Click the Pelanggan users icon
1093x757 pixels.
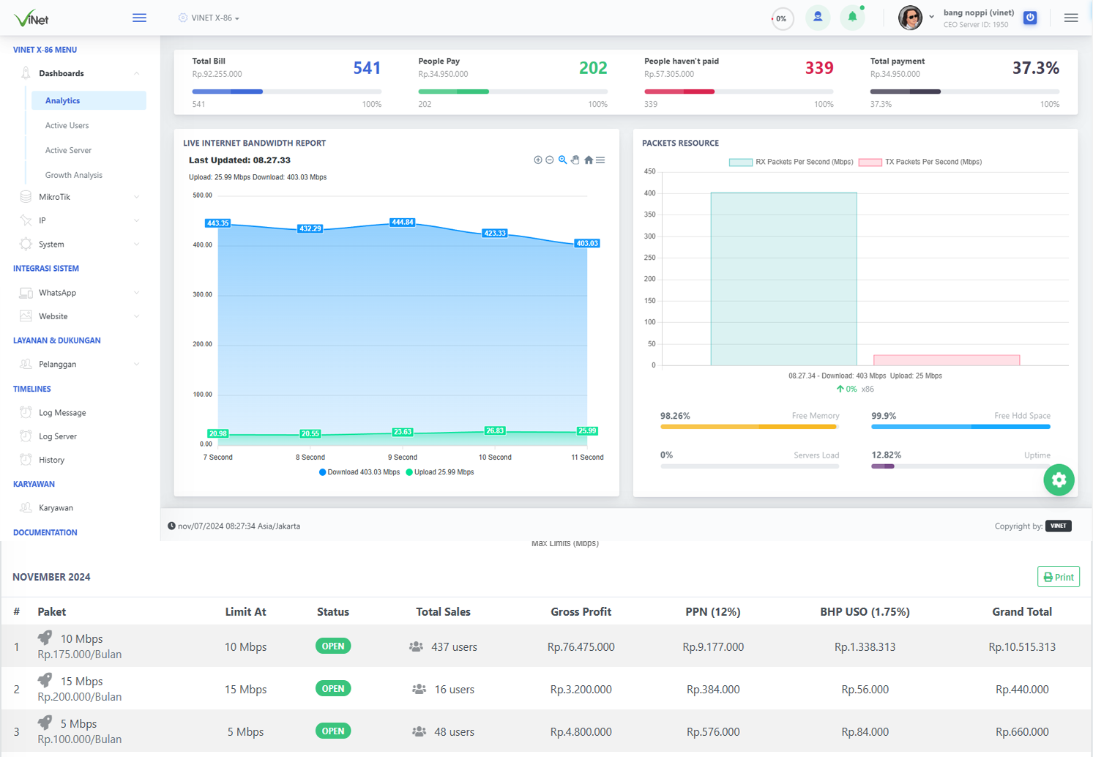pyautogui.click(x=26, y=364)
